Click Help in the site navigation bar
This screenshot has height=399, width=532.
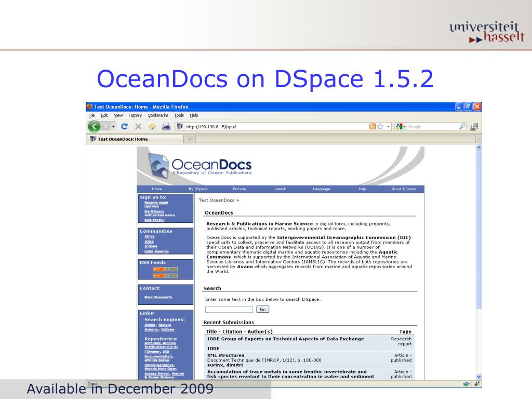click(x=362, y=189)
